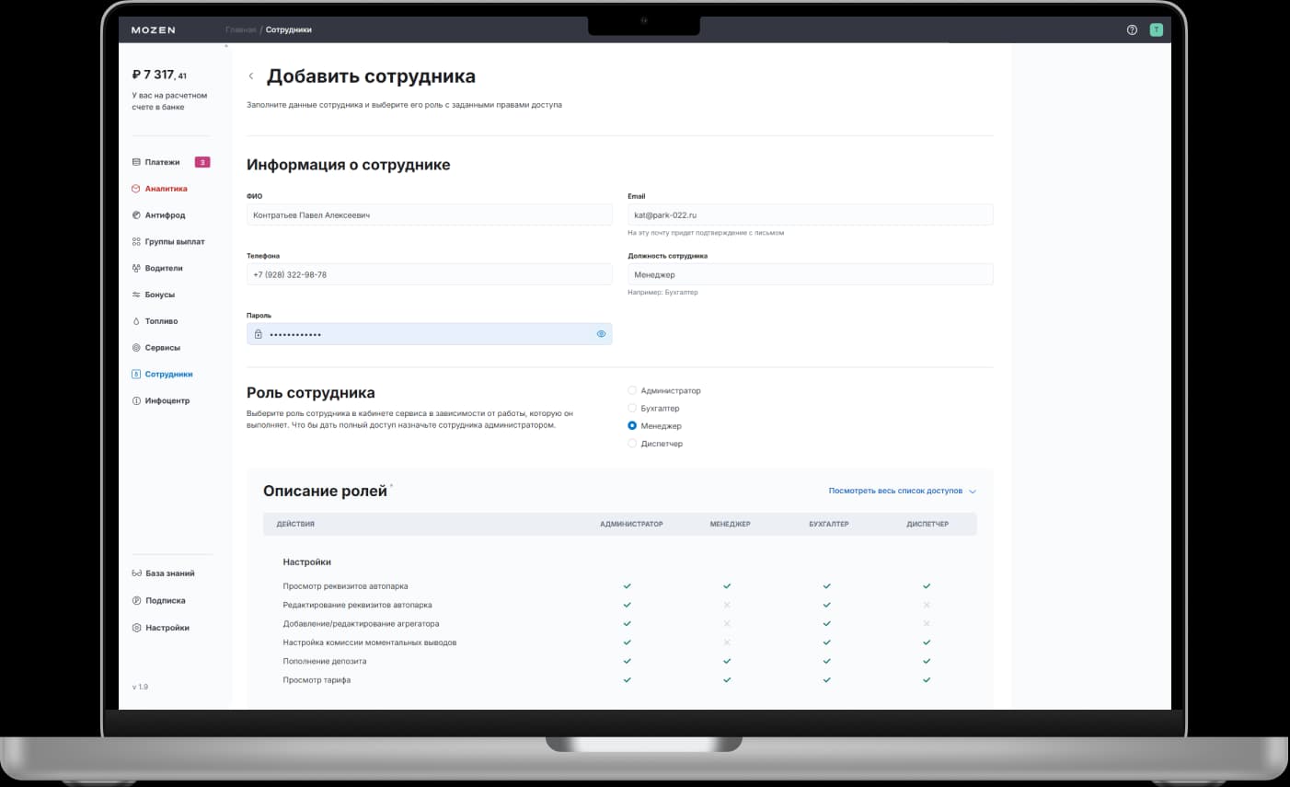
Task: Click the ДИСПЕТЧЕР column header
Action: [927, 524]
